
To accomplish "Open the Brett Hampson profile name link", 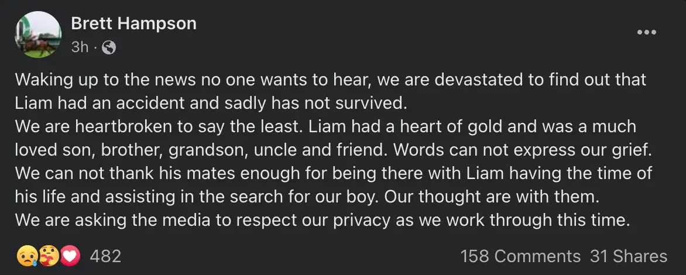I will 133,23.
